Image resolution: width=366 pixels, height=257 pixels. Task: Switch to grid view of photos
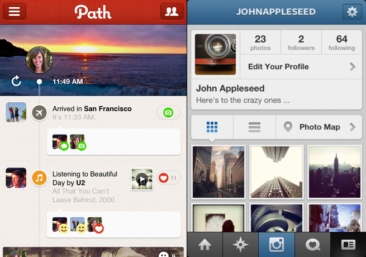tap(212, 127)
